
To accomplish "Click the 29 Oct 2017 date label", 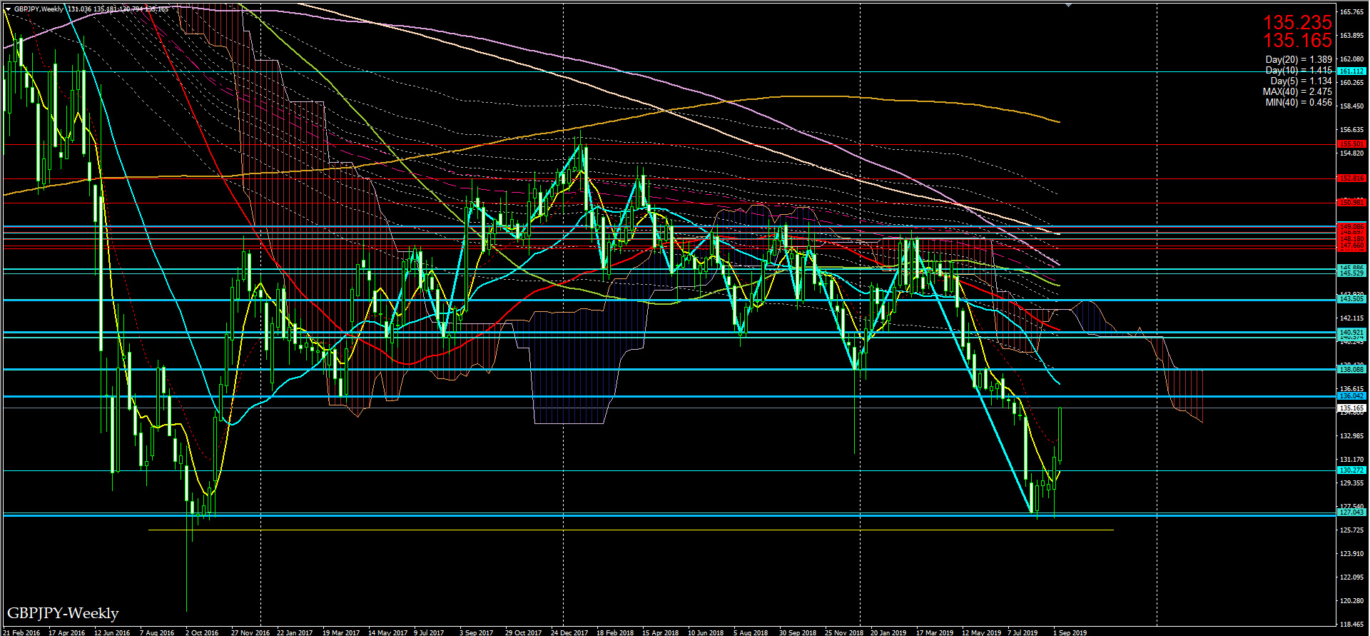I will tap(523, 632).
